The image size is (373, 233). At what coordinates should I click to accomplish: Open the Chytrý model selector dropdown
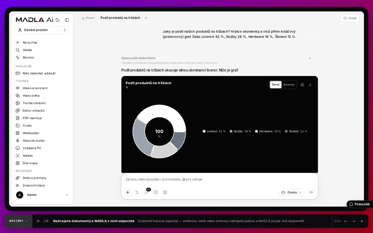292,192
